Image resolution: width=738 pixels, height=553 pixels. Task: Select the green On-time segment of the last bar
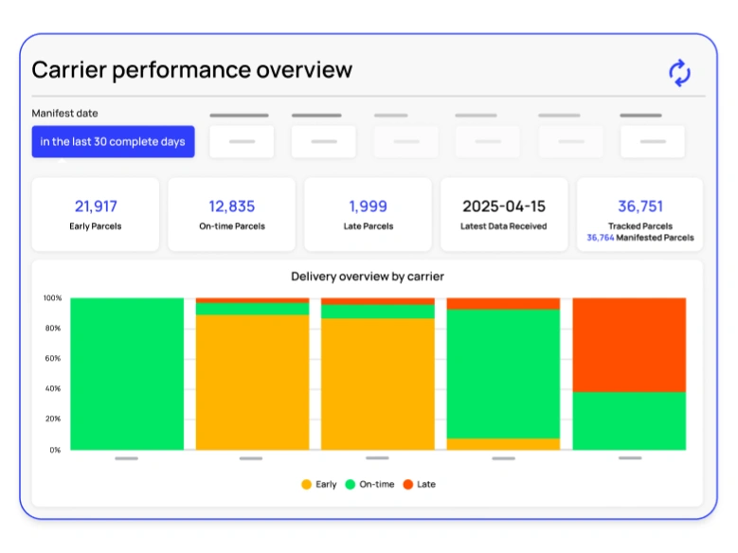tap(629, 420)
